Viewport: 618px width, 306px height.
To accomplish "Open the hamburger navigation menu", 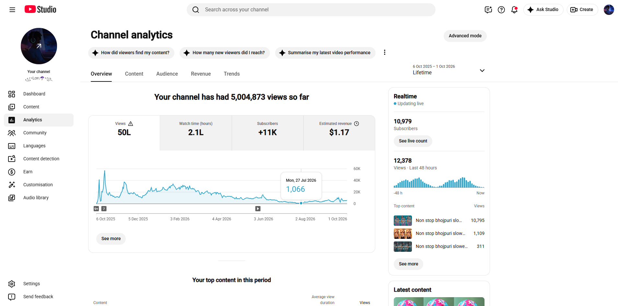I will pos(12,10).
